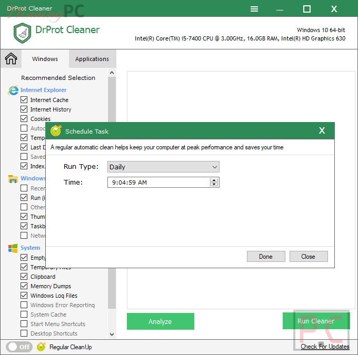Click the Regular CleanUp label
The image size is (358, 355).
[x=71, y=347]
